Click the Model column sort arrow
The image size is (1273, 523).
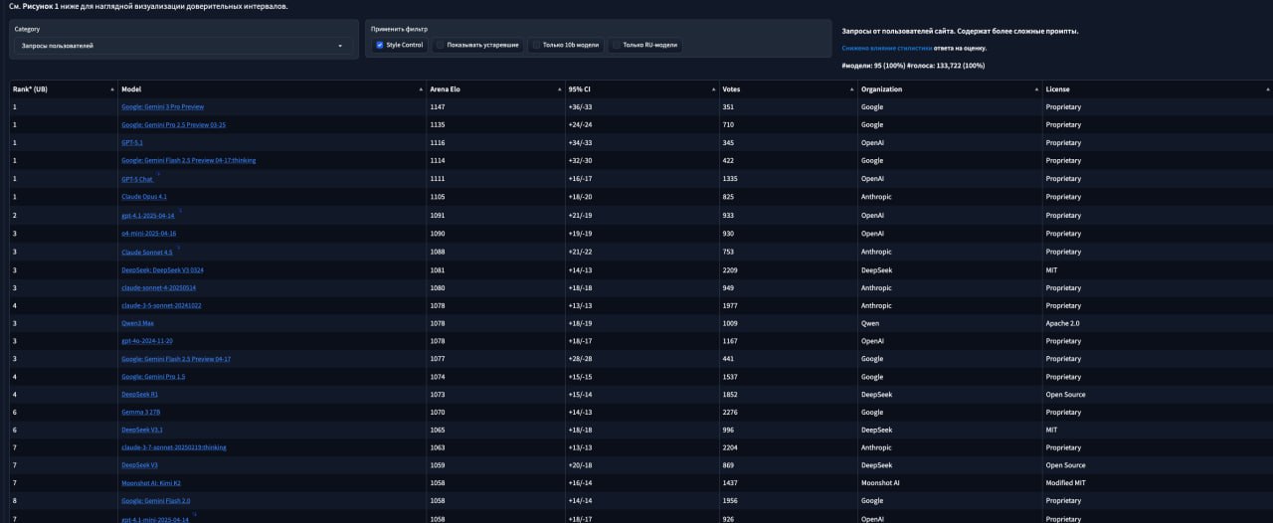click(x=422, y=89)
